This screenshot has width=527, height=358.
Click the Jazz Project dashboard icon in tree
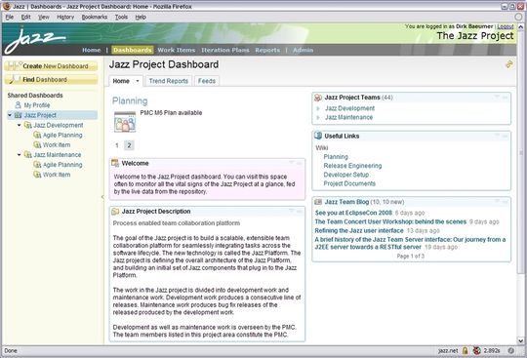click(x=19, y=115)
